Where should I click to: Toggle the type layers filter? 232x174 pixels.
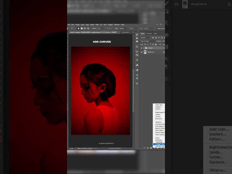(159, 38)
